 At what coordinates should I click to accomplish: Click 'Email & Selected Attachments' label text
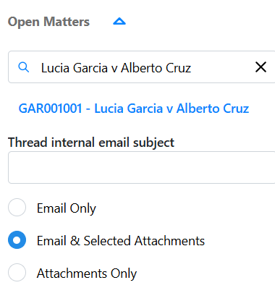(x=121, y=241)
